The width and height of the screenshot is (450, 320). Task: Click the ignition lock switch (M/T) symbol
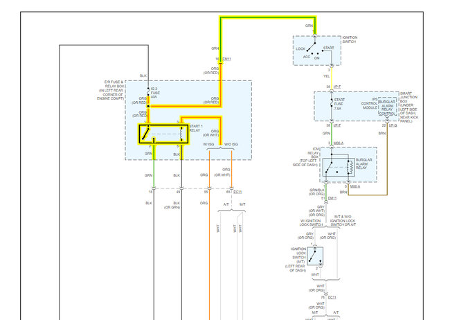(315, 256)
